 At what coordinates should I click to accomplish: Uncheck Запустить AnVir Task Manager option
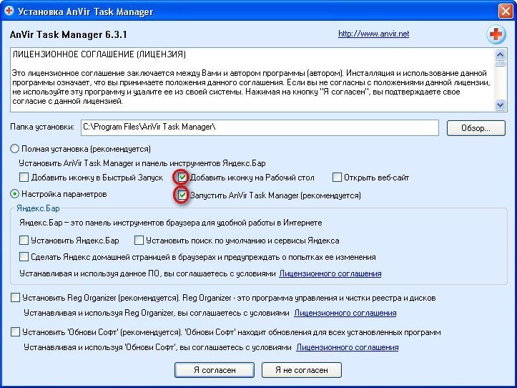[x=182, y=195]
